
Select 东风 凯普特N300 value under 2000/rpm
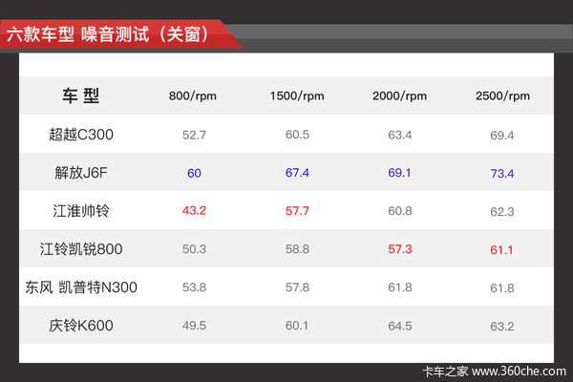(x=400, y=287)
